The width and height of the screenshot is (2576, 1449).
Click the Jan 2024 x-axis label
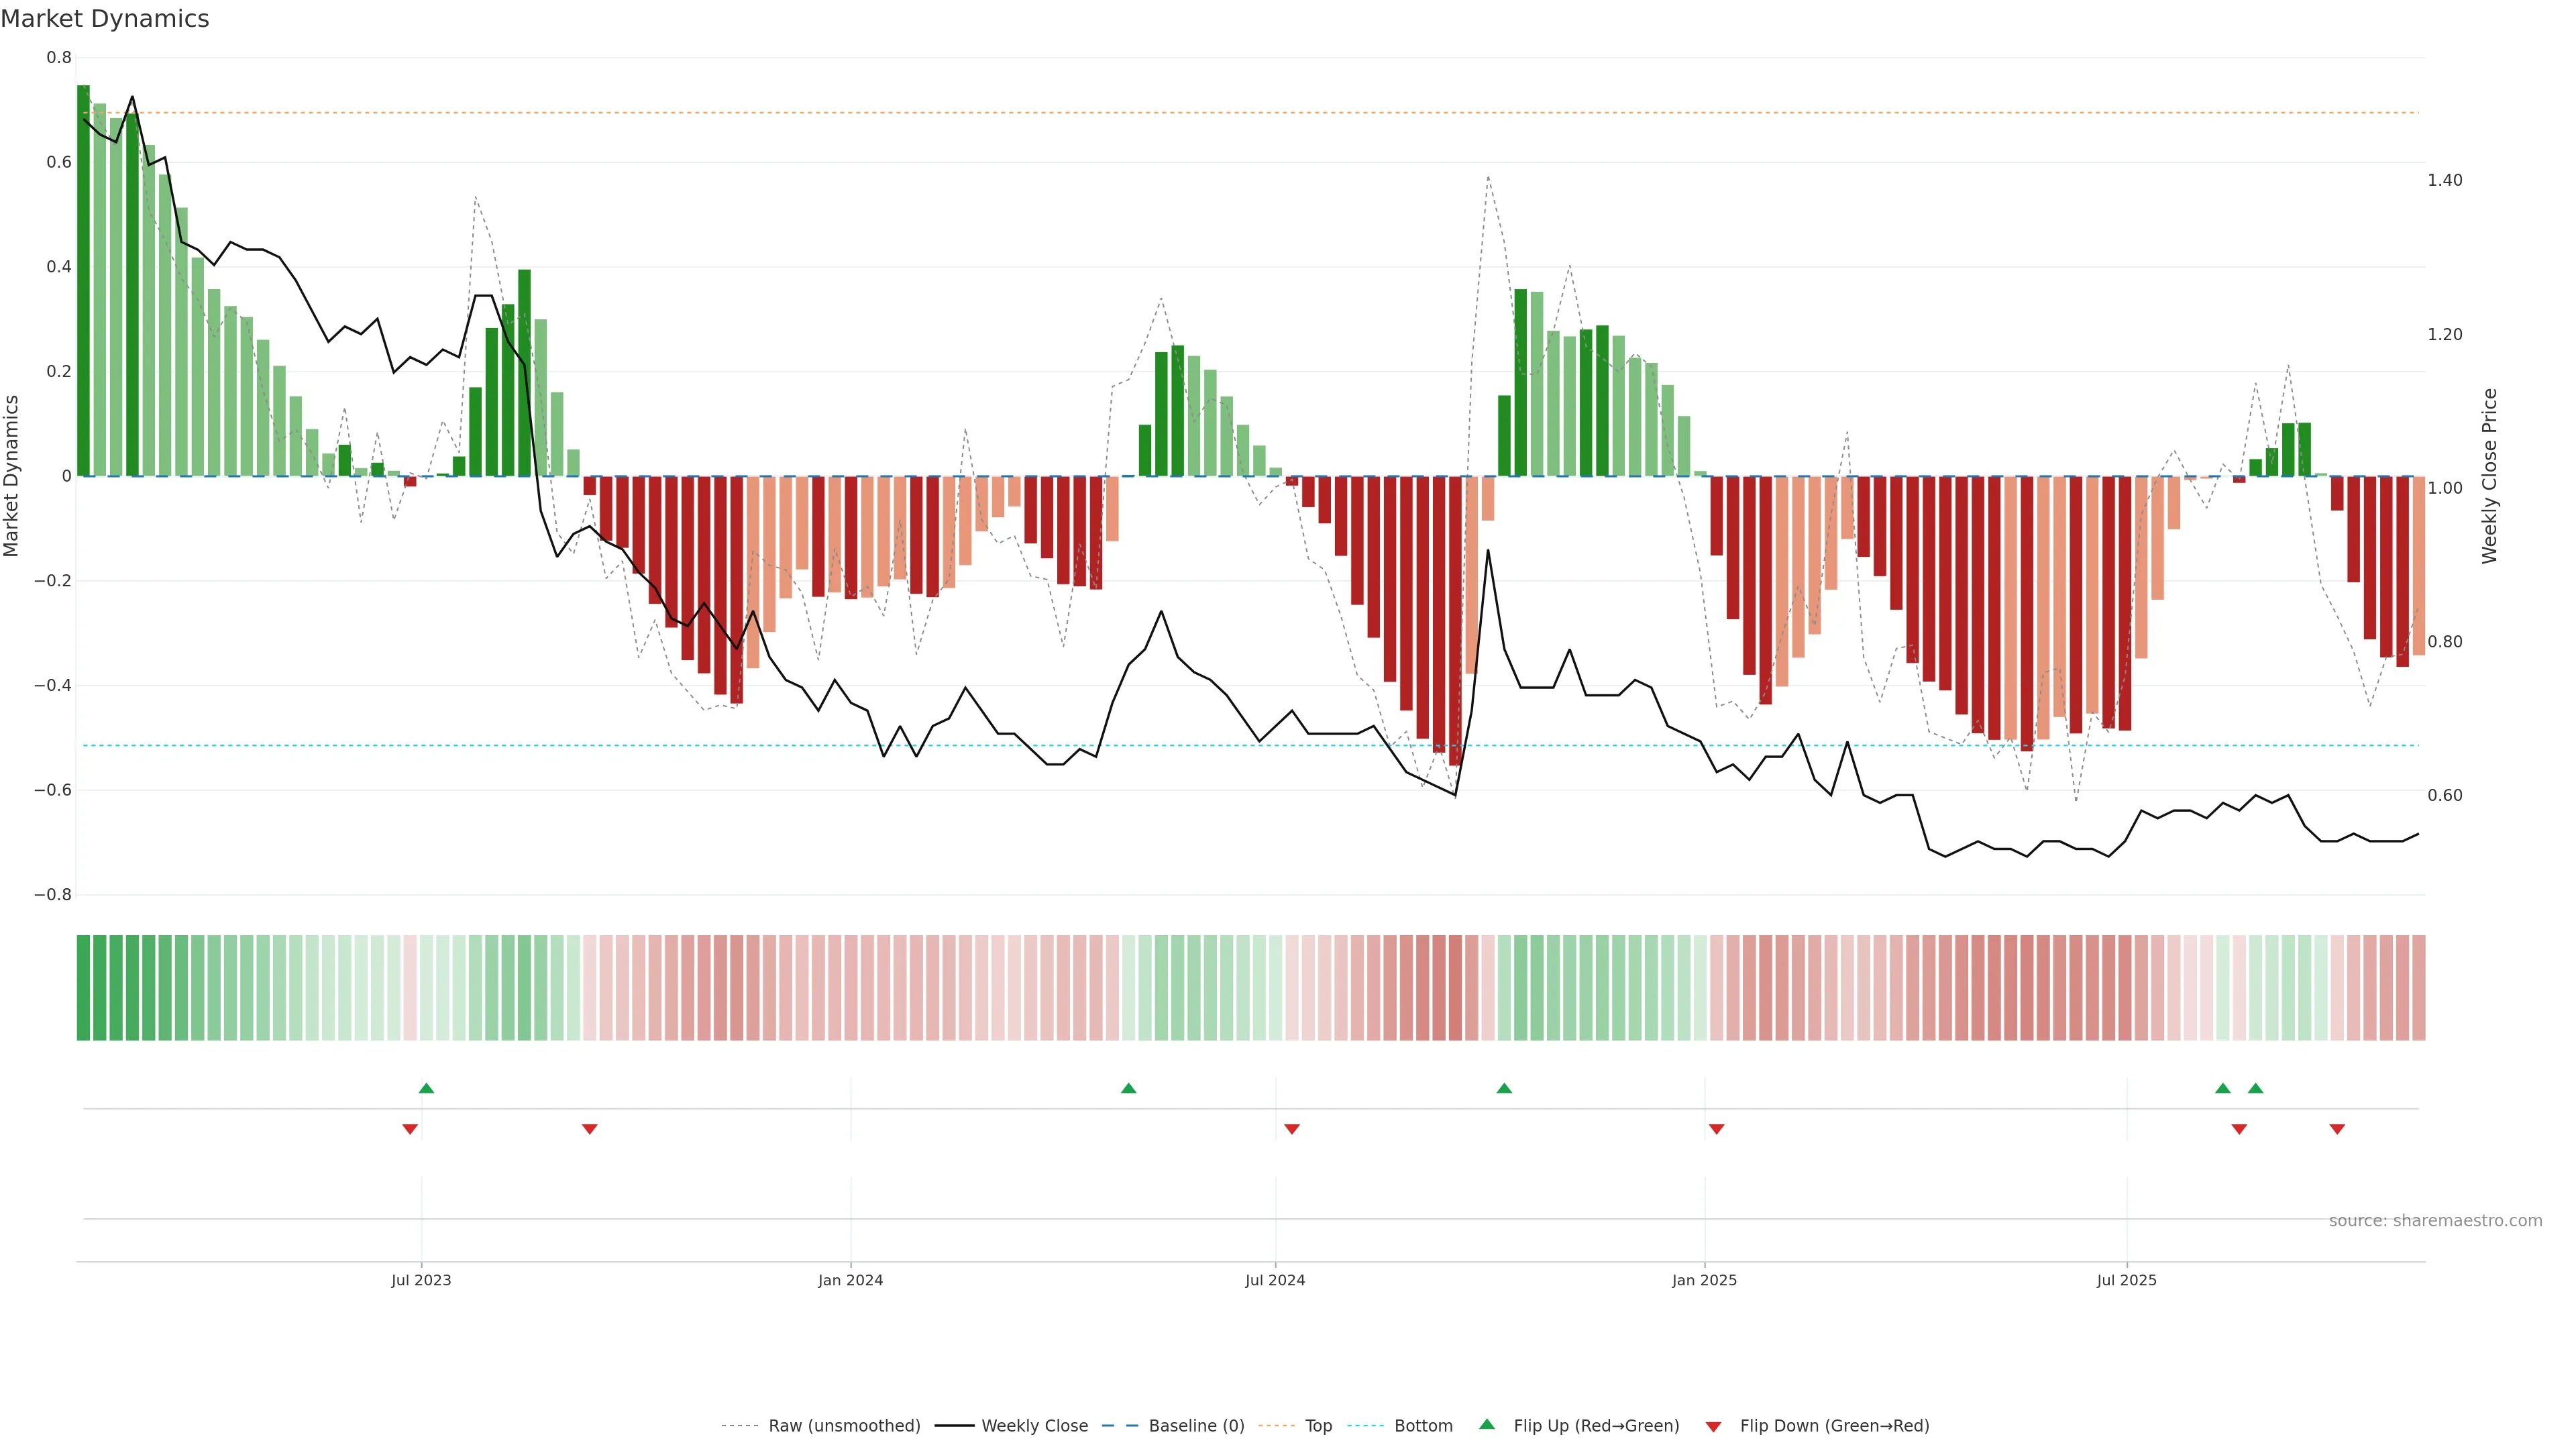(x=850, y=1280)
